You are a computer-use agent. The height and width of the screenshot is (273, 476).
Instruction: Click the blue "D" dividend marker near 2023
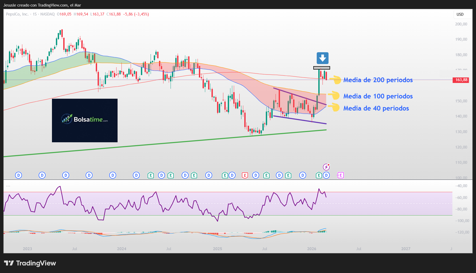[18, 175]
